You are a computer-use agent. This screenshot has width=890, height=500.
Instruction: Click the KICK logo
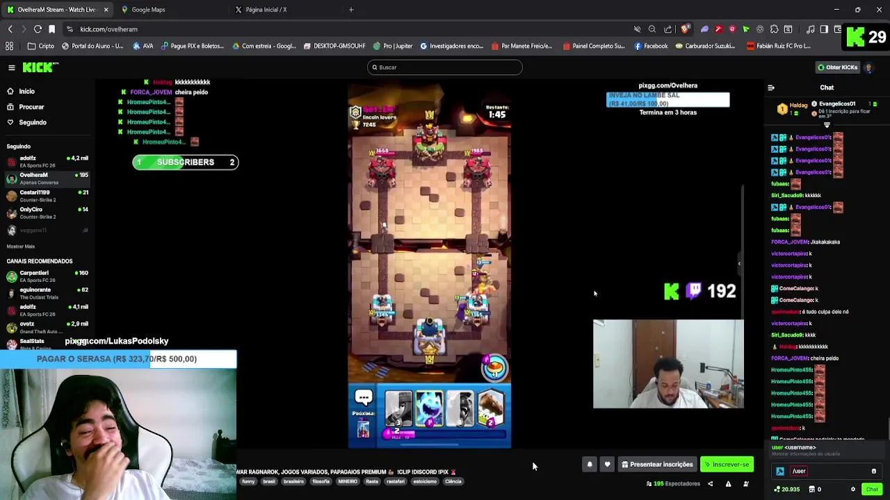coord(40,67)
